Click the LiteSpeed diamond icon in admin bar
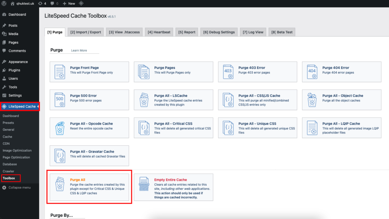This screenshot has width=389, height=219. click(x=81, y=3)
